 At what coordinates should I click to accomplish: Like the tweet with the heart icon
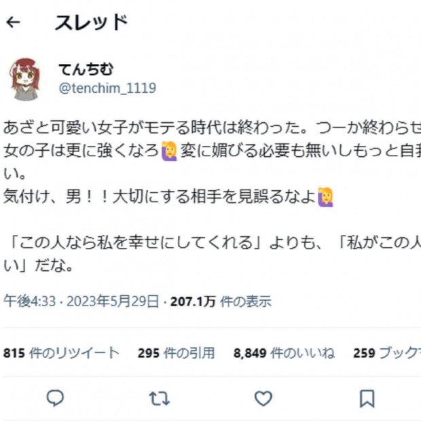(x=263, y=398)
